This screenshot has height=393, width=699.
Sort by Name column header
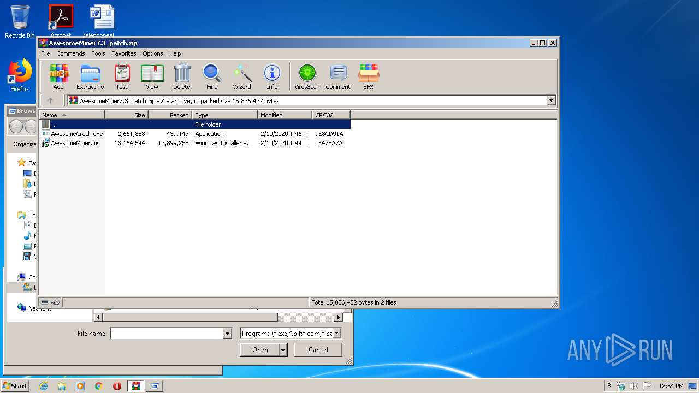72,115
